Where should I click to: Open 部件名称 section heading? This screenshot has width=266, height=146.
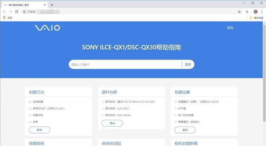109,92
